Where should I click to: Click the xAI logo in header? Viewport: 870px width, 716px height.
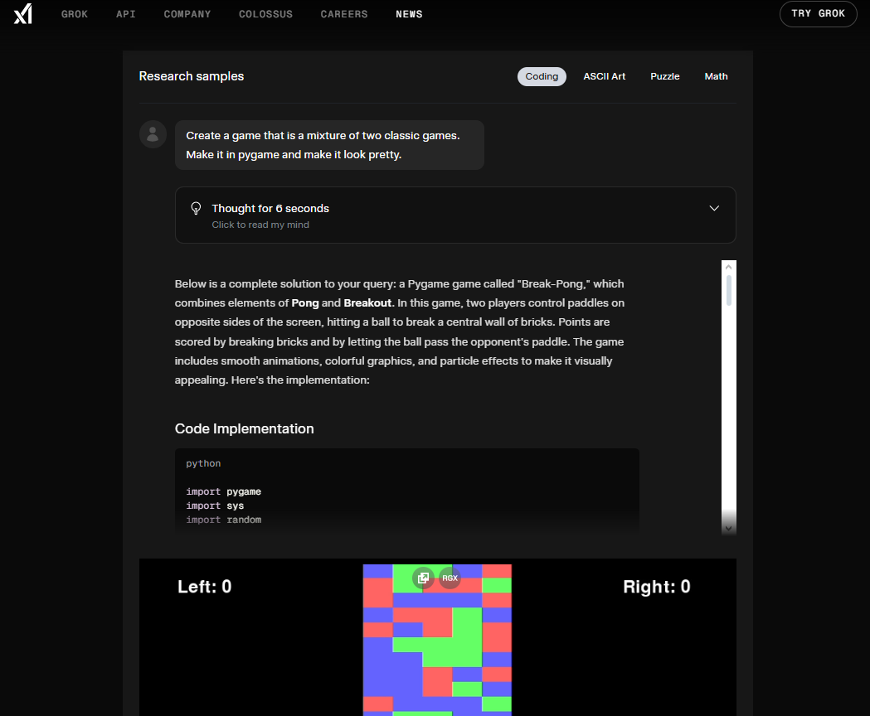[22, 14]
